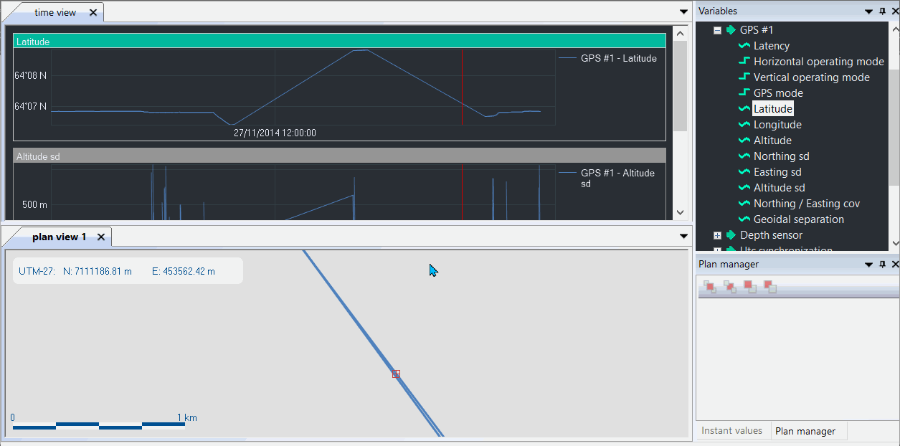Switch to the Instant values tab
The width and height of the screenshot is (900, 446).
pyautogui.click(x=731, y=431)
